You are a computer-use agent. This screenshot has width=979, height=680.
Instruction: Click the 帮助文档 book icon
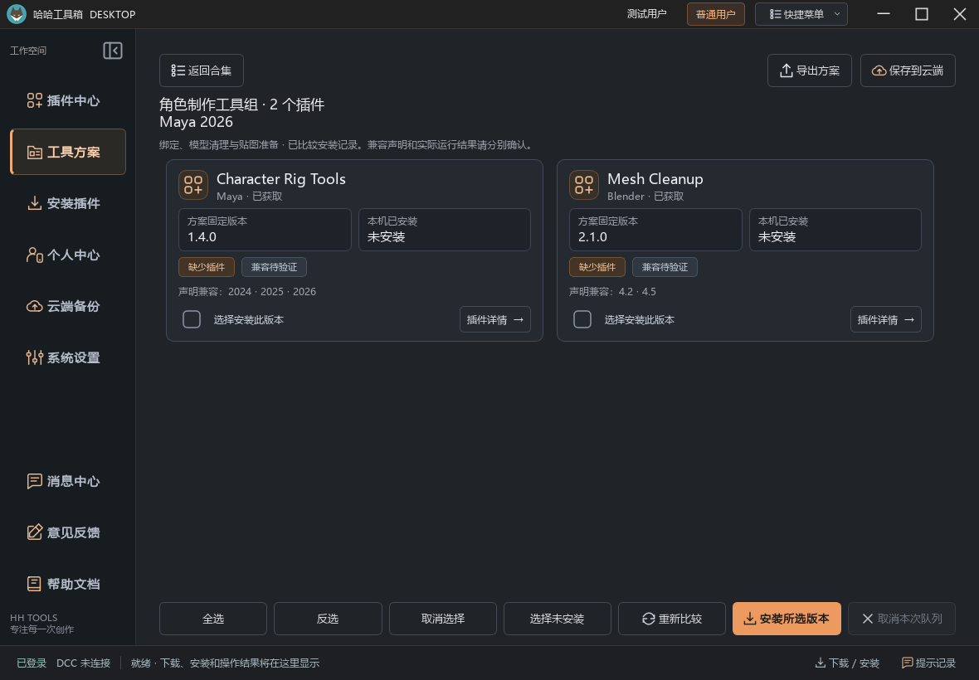coord(34,584)
